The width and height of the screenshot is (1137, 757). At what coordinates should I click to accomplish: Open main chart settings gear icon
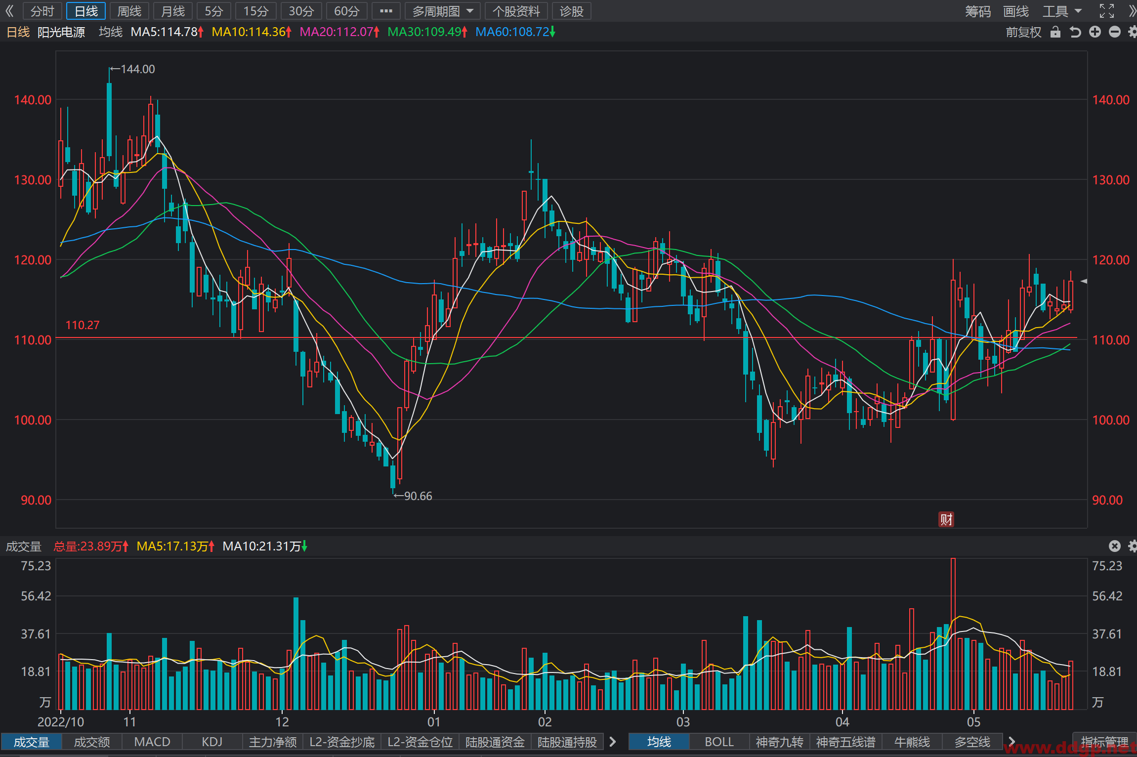(x=1133, y=32)
